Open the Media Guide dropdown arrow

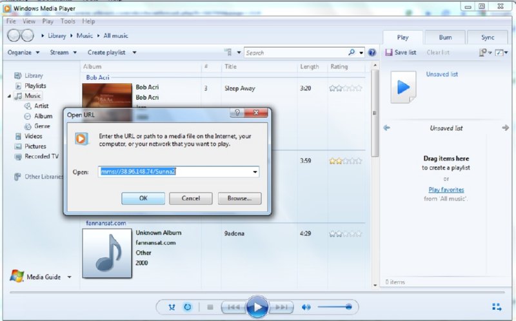[x=69, y=277]
